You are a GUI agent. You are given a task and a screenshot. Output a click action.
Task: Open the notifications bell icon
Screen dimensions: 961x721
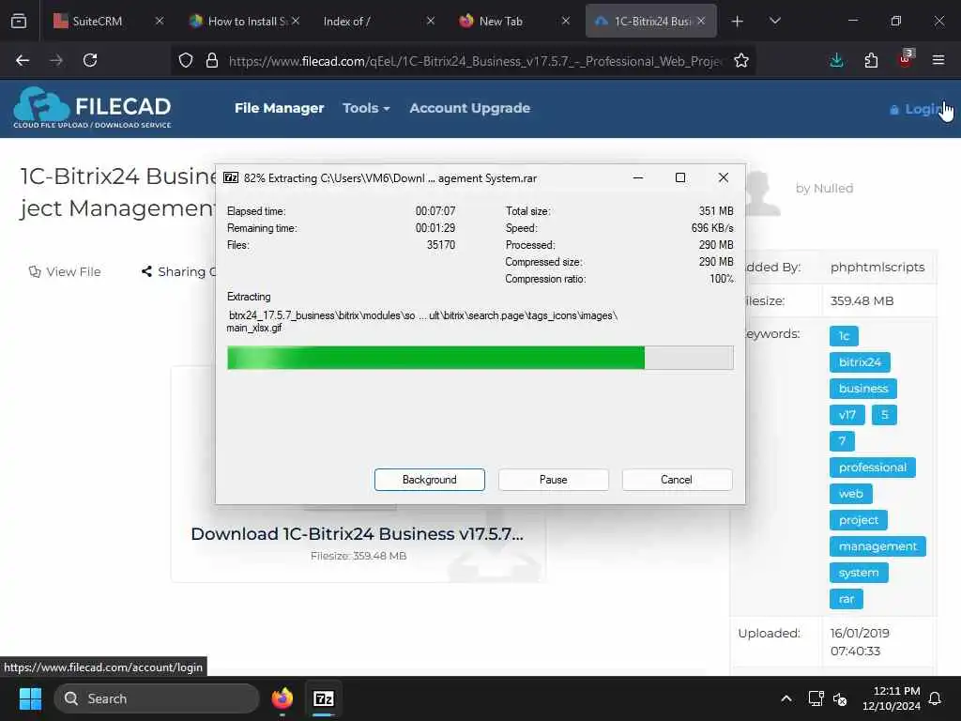[936, 698]
